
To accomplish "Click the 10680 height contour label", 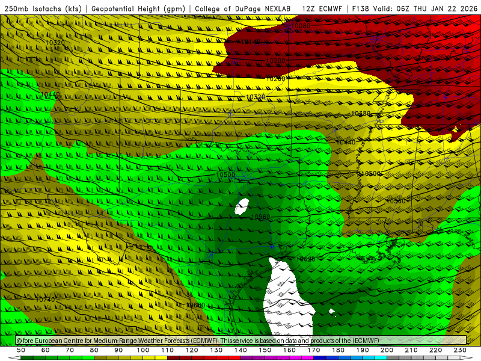I will click(196, 305).
